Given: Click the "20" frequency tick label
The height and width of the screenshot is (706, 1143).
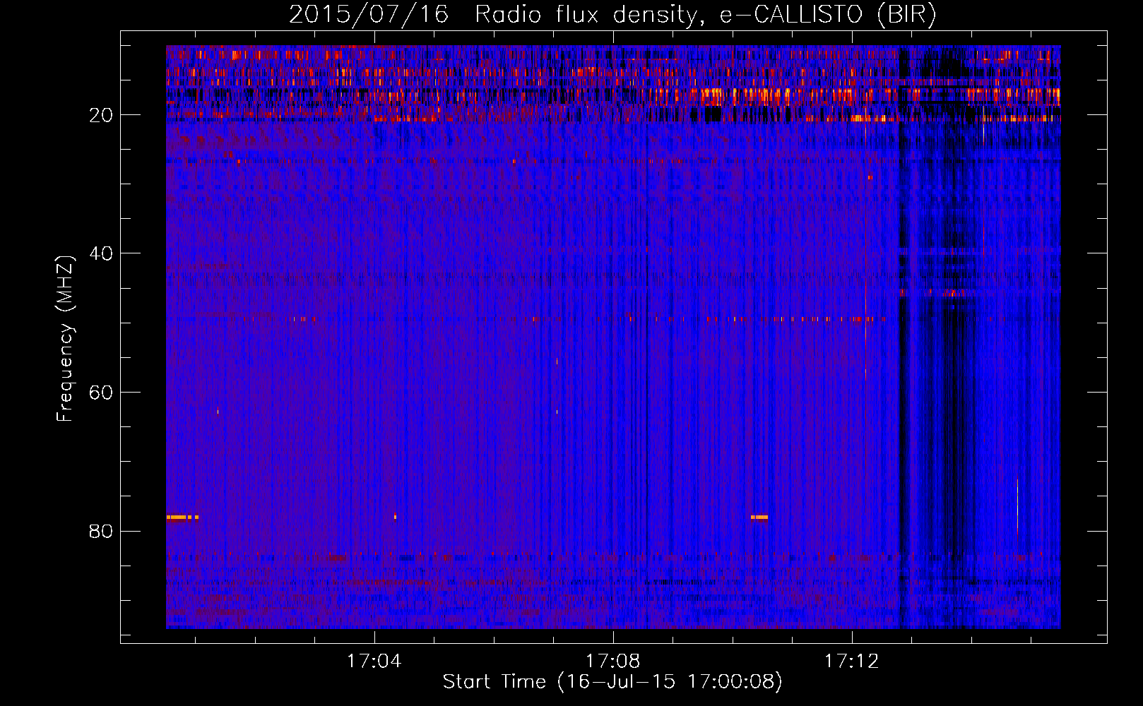Looking at the screenshot, I should click(x=101, y=115).
